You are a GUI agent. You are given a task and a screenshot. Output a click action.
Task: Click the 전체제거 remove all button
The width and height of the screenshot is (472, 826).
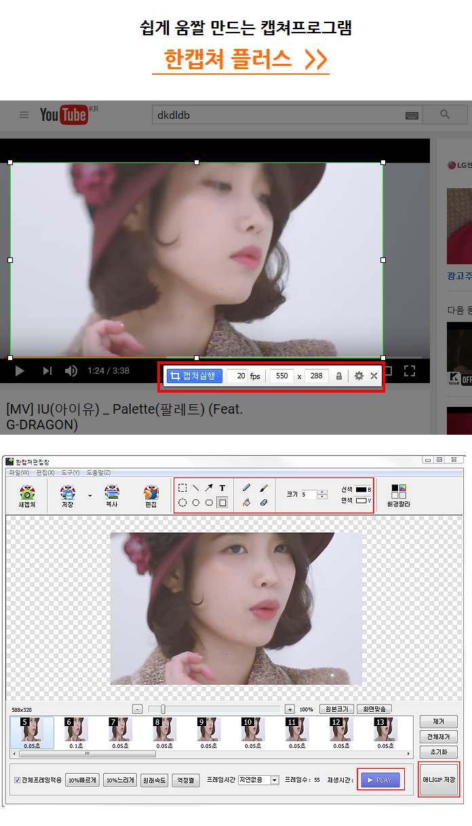(438, 737)
